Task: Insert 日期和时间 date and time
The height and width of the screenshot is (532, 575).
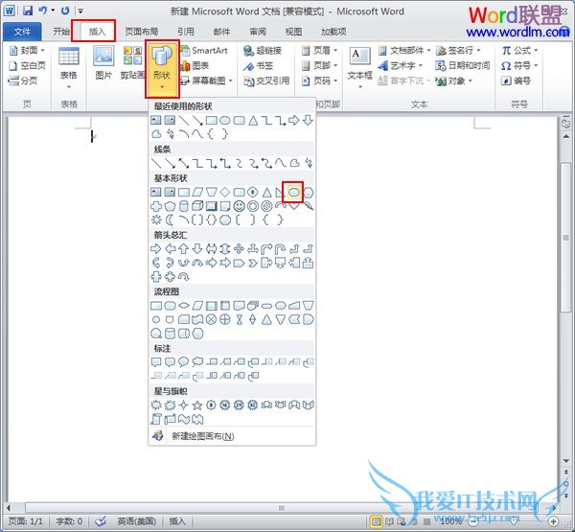Action: 463,65
